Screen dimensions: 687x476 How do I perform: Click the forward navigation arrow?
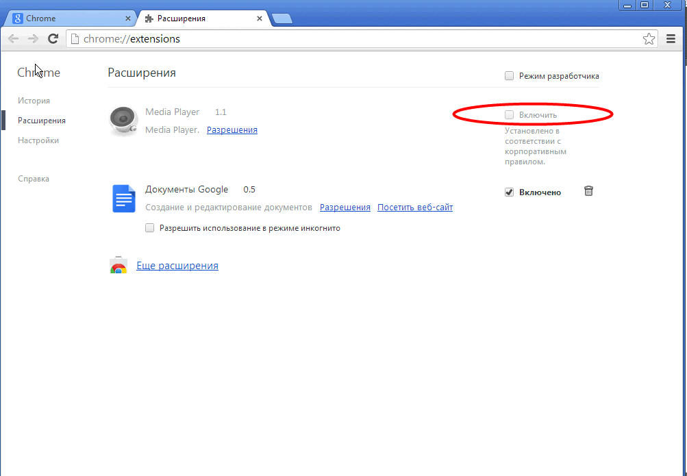[x=34, y=39]
